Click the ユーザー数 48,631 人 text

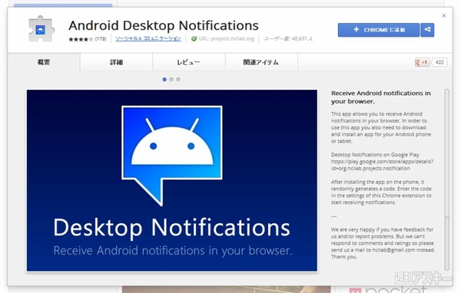click(288, 39)
